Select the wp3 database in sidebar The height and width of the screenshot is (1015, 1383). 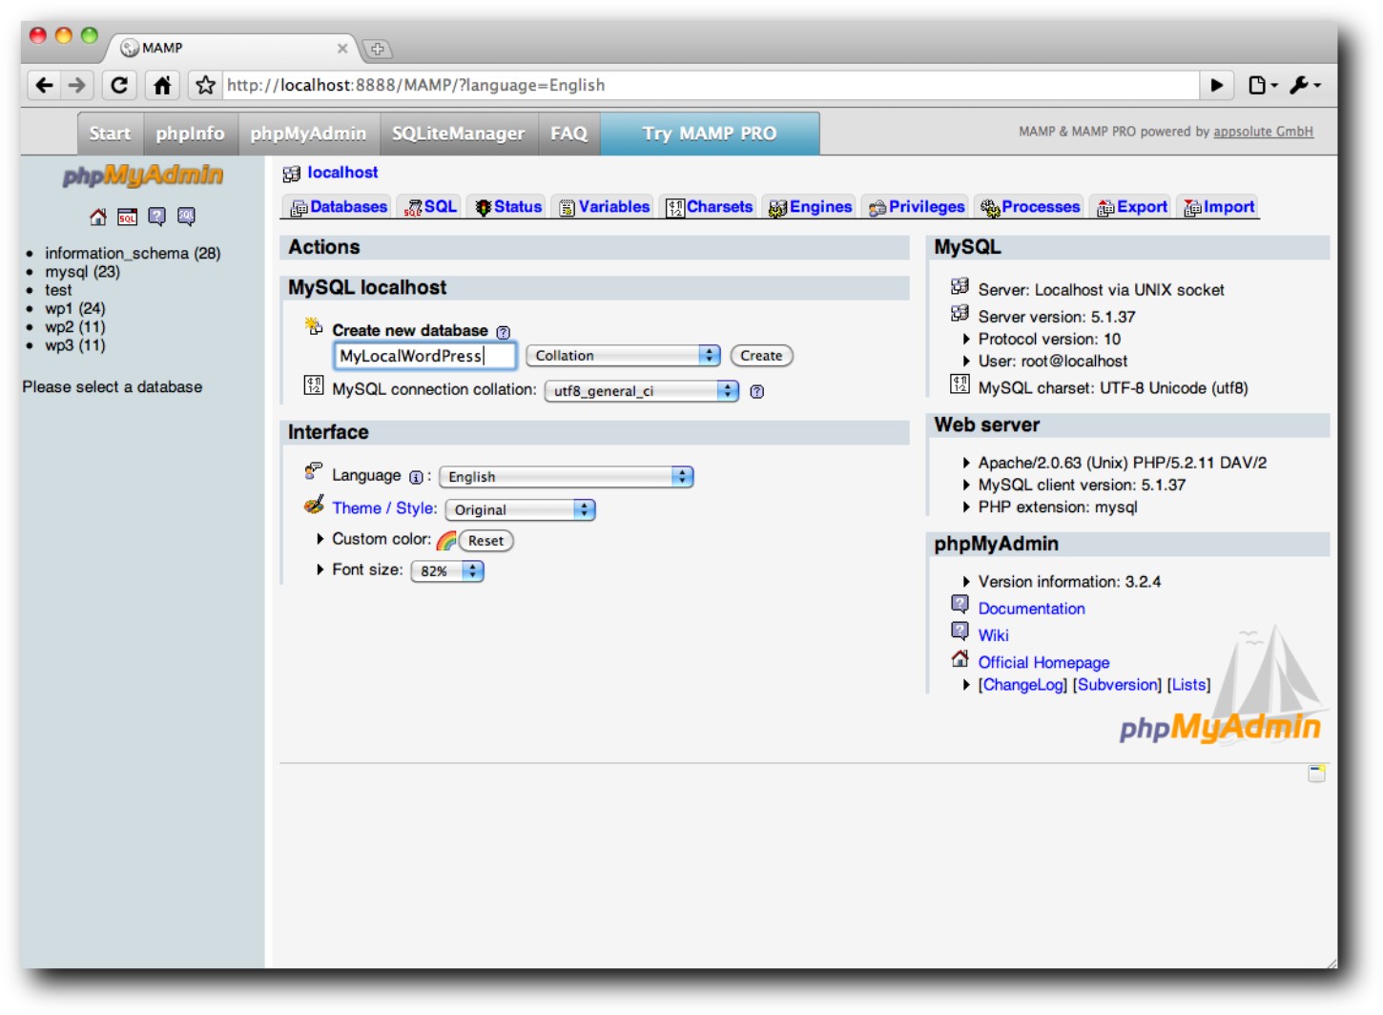pyautogui.click(x=74, y=346)
